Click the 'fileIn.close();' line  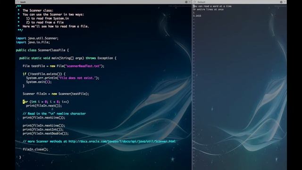[35, 149]
